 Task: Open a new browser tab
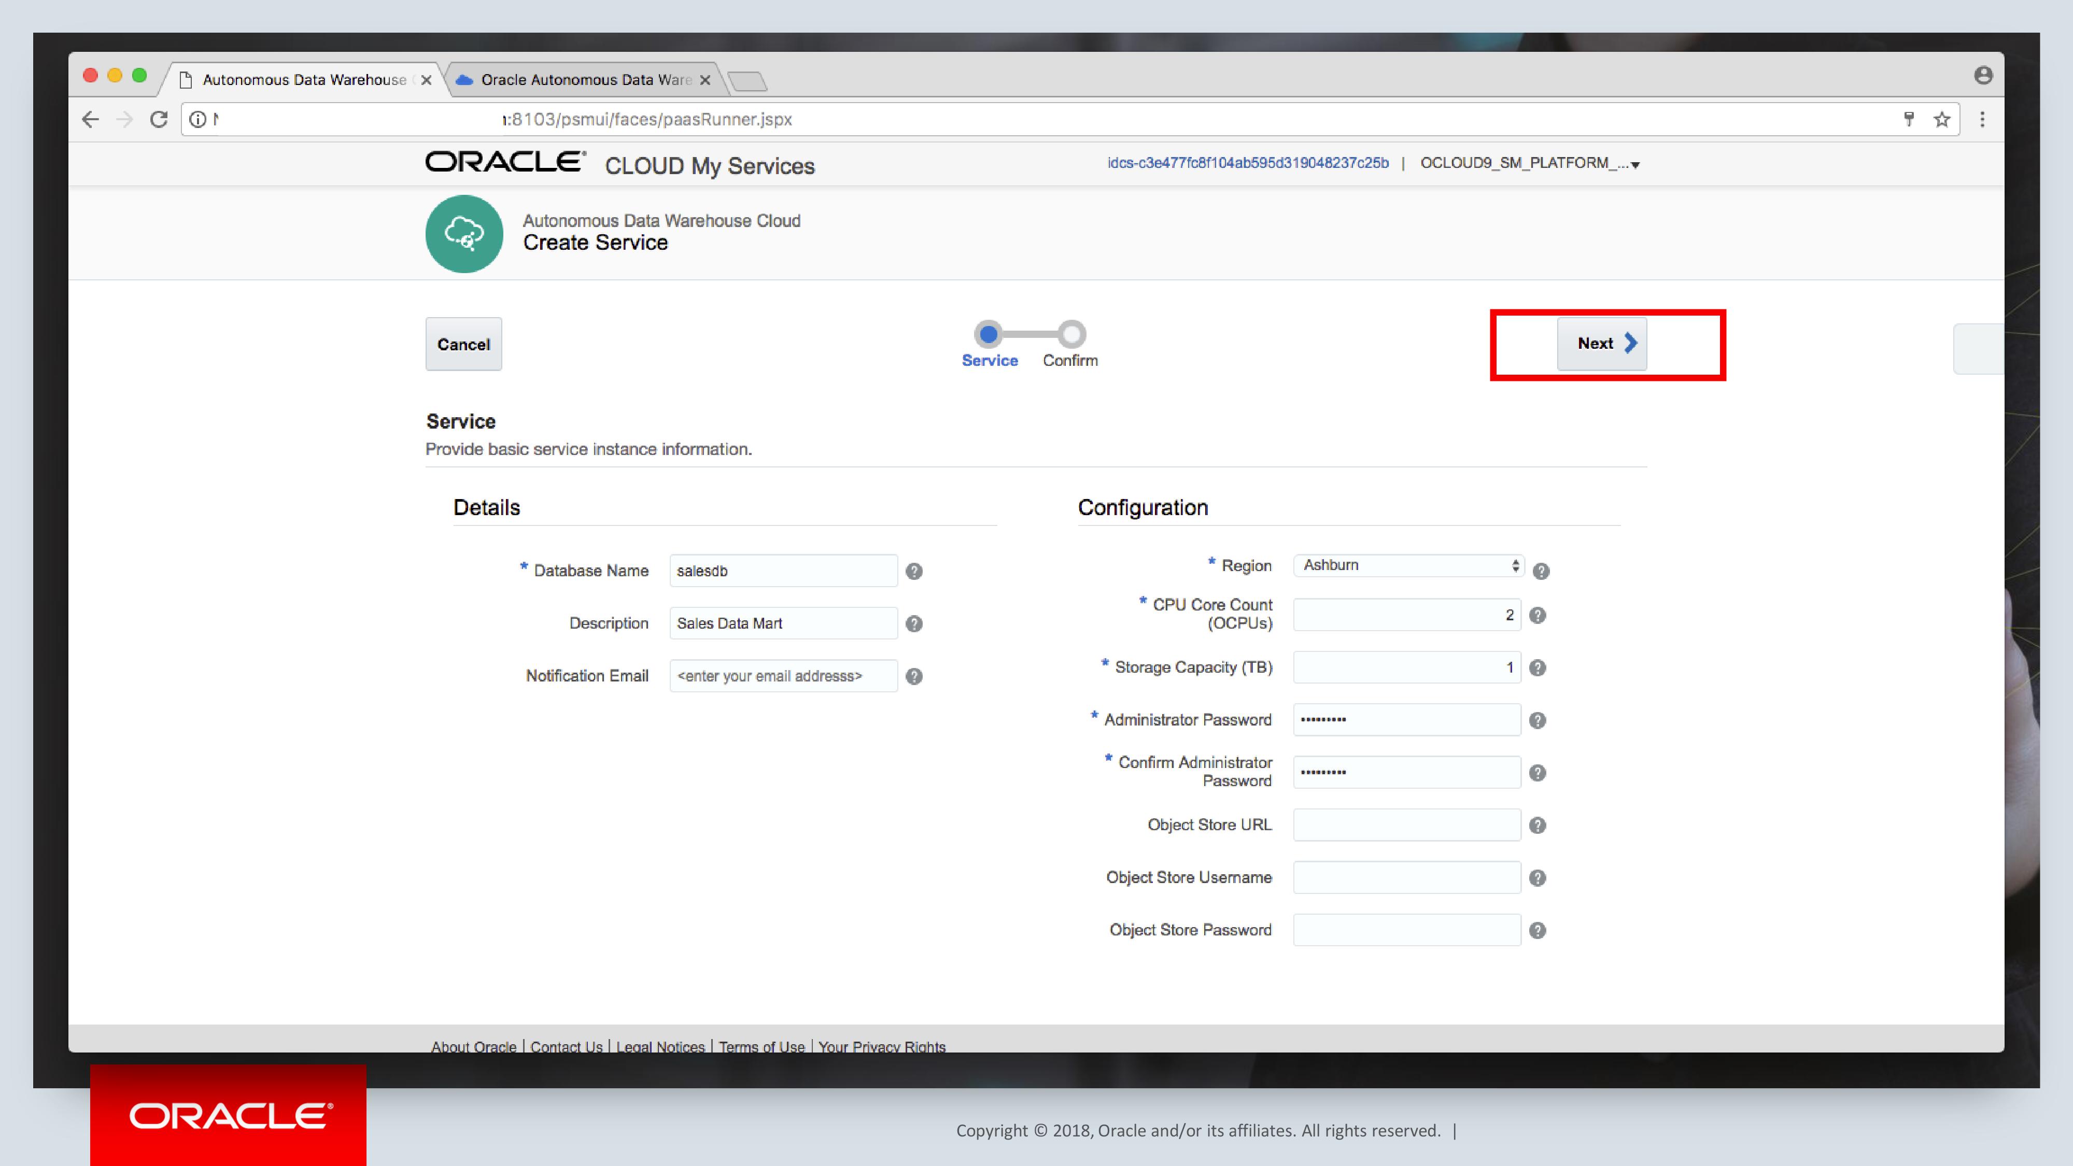(747, 80)
